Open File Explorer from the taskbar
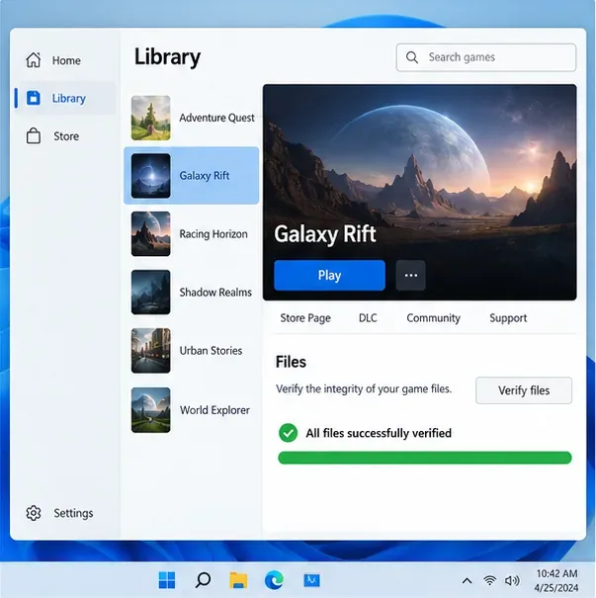This screenshot has height=598, width=596. point(238,580)
